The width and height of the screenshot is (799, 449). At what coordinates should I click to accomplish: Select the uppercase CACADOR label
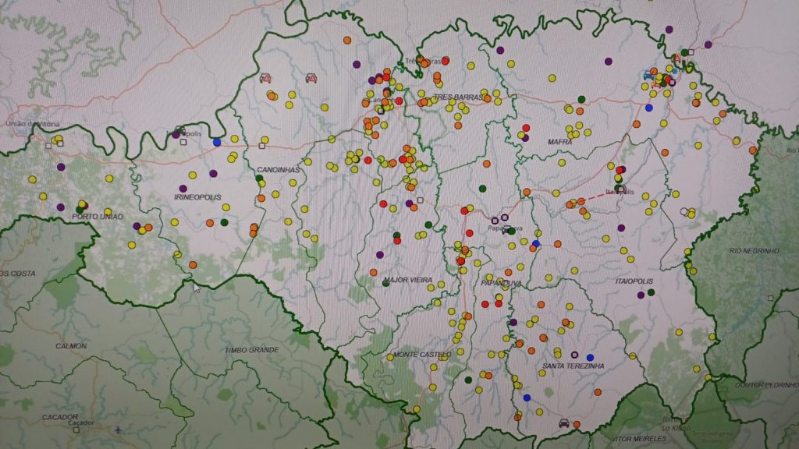pos(59,417)
